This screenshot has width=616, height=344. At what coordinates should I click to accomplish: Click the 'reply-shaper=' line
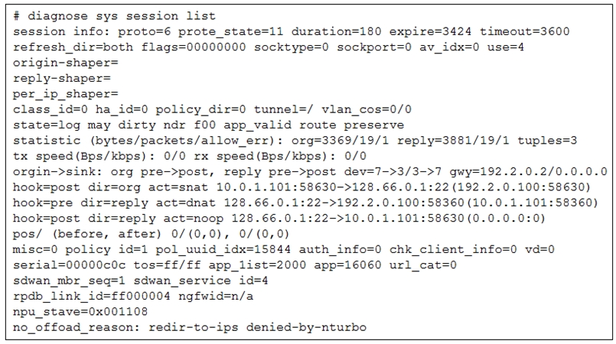[57, 78]
